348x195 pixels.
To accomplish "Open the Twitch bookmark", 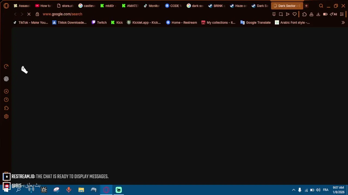I will pos(99,22).
